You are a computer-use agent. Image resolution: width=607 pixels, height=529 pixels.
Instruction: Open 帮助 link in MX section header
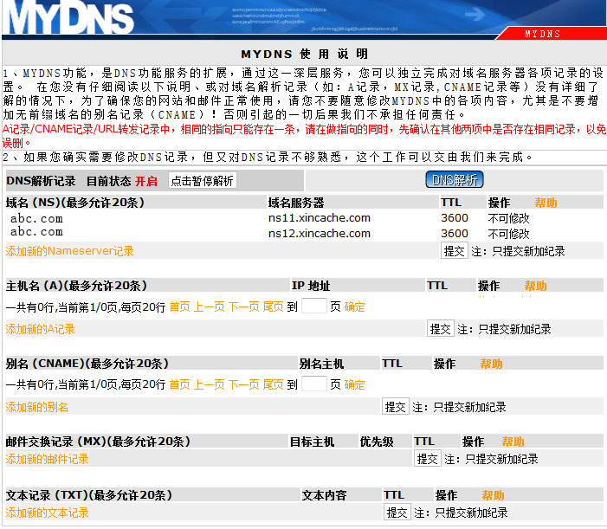[513, 442]
